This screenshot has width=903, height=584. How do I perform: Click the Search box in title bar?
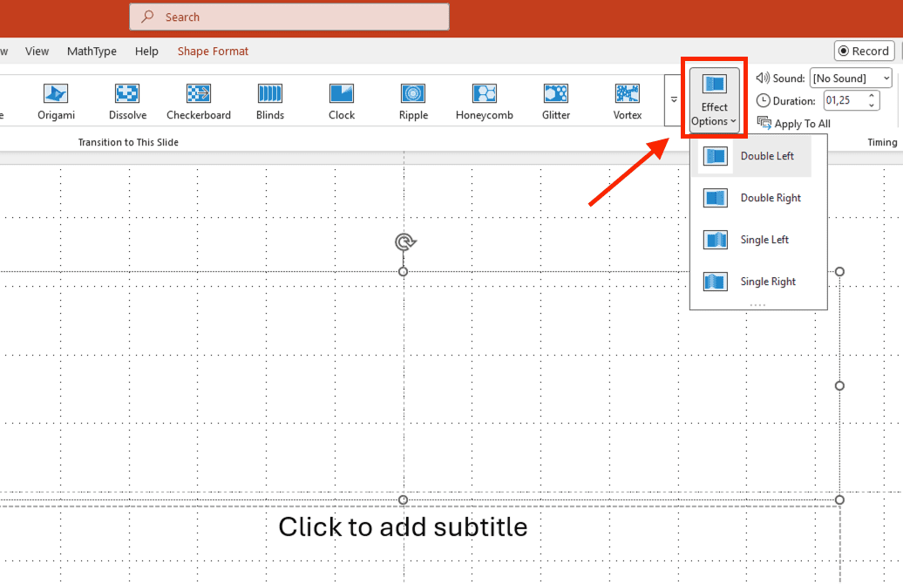(289, 17)
